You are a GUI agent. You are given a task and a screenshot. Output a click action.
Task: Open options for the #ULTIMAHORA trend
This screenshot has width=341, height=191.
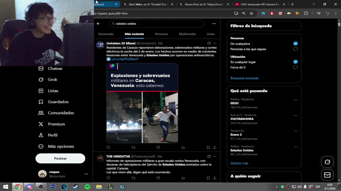(x=295, y=116)
